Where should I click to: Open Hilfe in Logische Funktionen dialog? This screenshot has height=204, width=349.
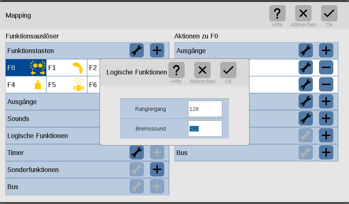(177, 70)
